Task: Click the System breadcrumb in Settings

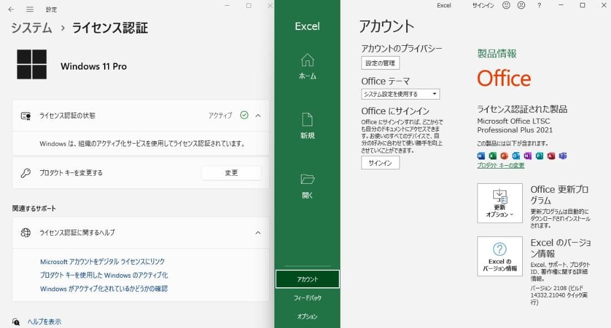Action: coord(32,28)
